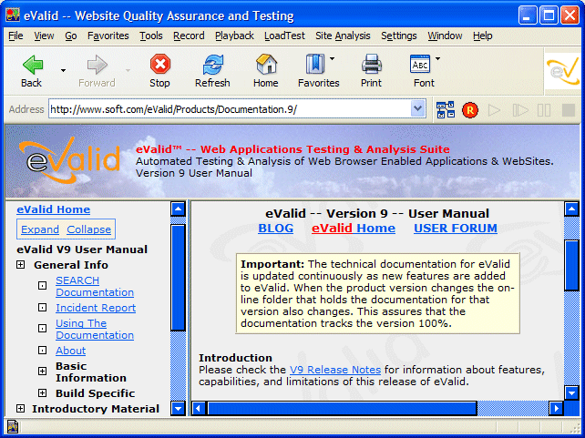Click bullet icon beside SEARCH Documentation

click(x=43, y=286)
